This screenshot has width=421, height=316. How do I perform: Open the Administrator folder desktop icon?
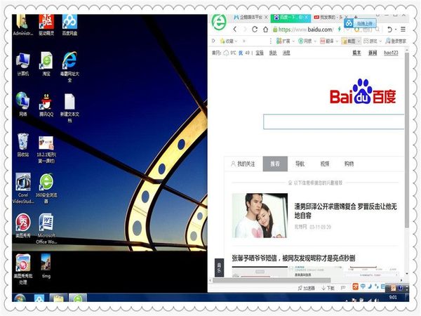coord(22,25)
